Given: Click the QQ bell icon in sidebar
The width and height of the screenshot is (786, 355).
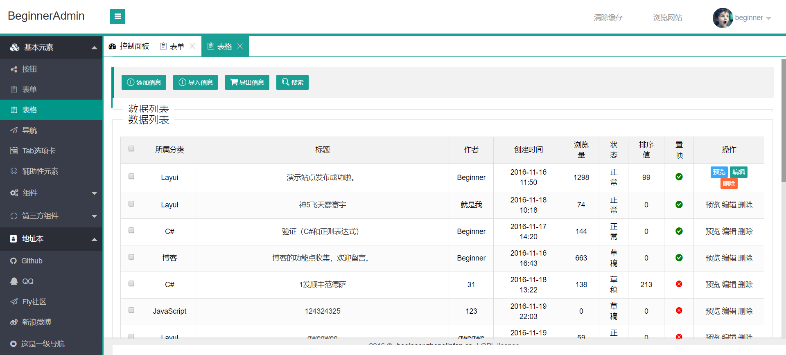Looking at the screenshot, I should tap(14, 281).
